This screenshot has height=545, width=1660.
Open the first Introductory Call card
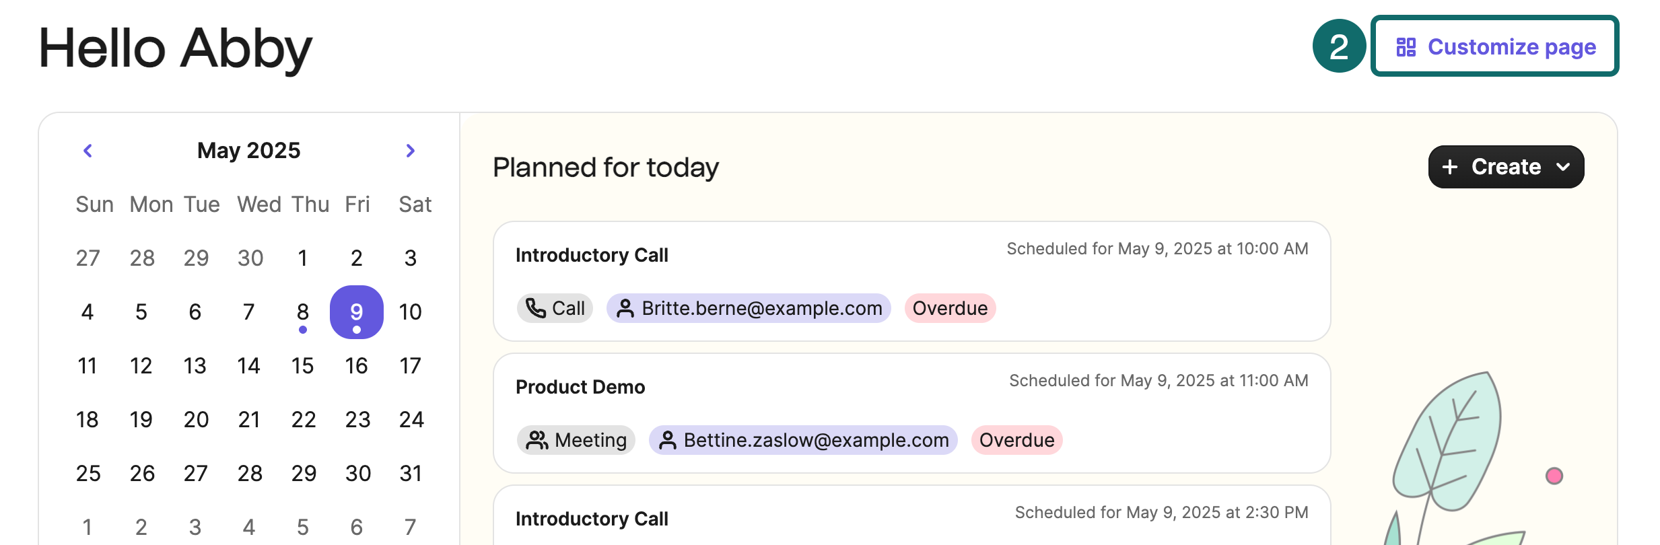912,281
